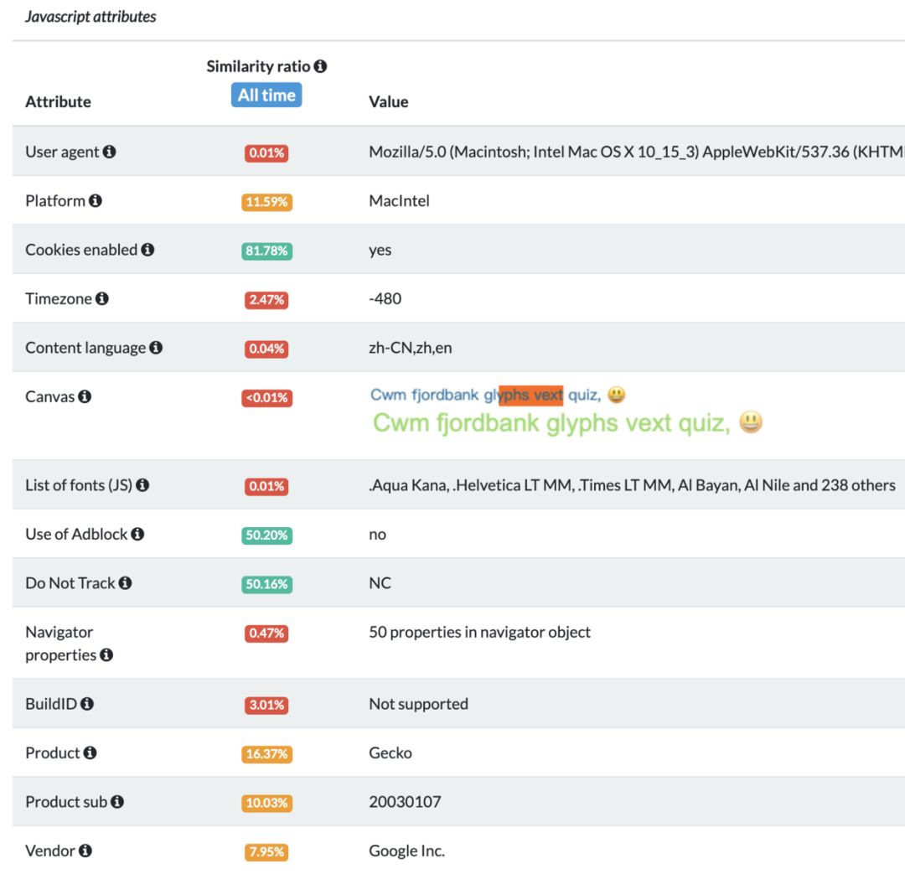Screen dimensions: 905x874
Task: Click Use of Adblock info icon
Action: click(137, 534)
